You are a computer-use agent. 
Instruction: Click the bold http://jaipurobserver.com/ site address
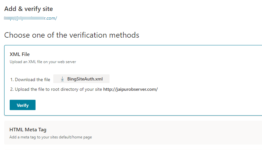(x=131, y=89)
